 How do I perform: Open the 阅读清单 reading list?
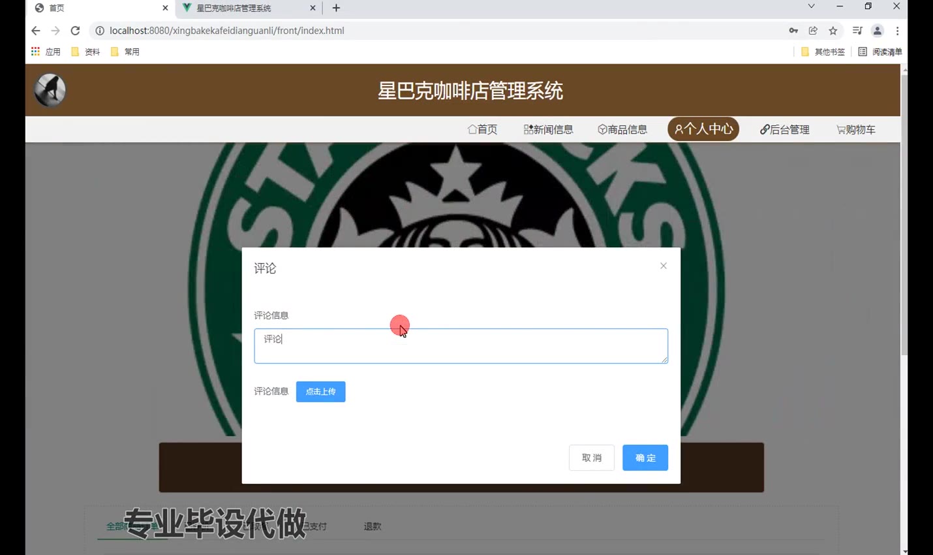pos(880,52)
